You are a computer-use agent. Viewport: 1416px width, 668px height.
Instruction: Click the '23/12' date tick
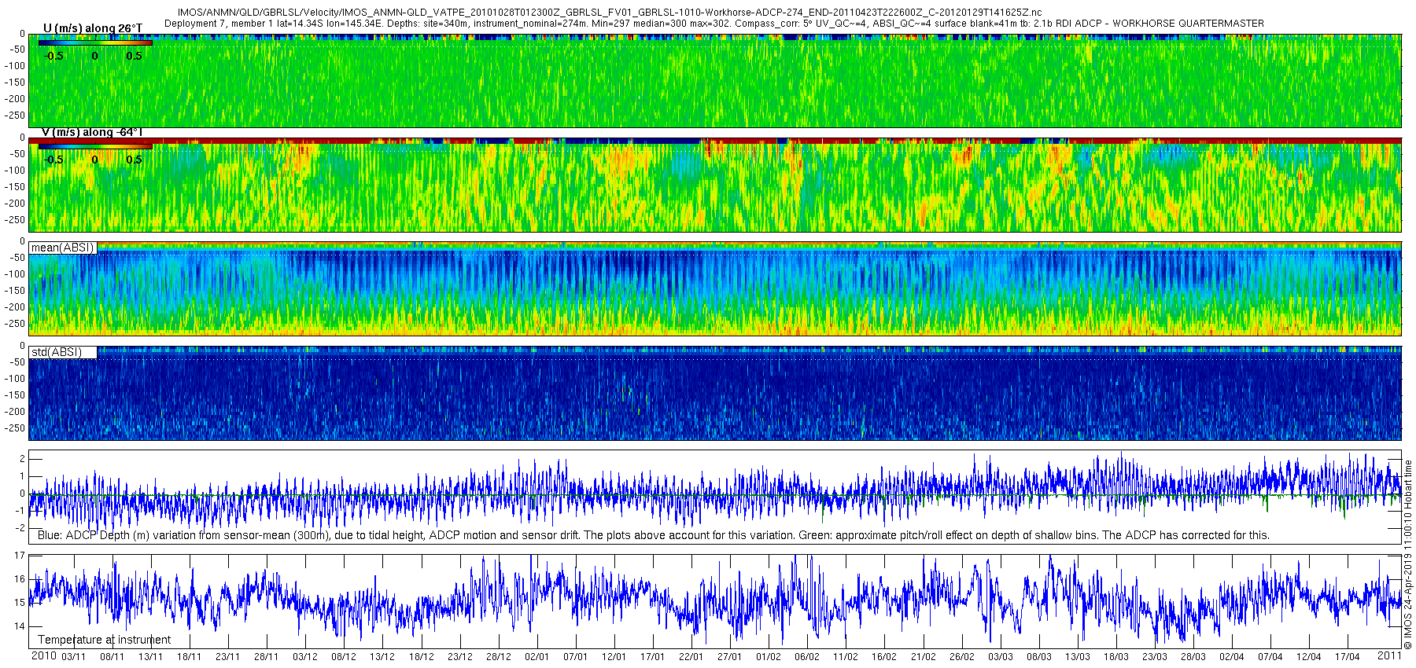(x=459, y=657)
